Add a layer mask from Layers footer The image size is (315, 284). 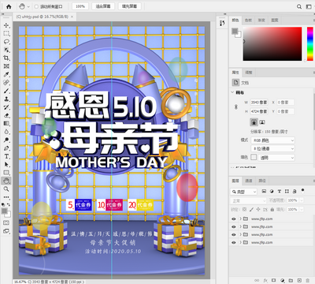(x=274, y=280)
